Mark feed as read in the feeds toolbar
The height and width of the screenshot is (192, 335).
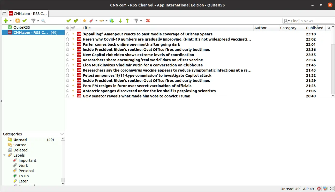pos(25,21)
